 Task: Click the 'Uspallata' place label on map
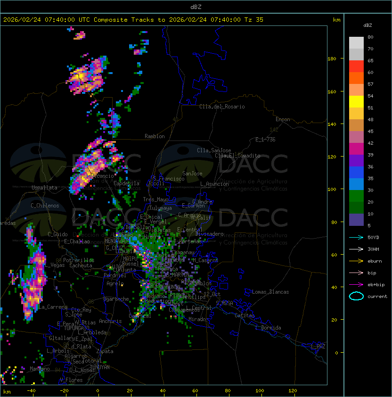44,188
